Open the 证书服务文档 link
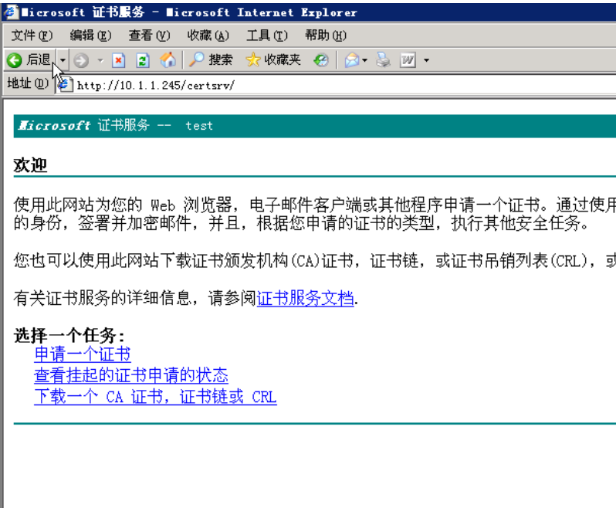This screenshot has width=616, height=508. pos(305,298)
